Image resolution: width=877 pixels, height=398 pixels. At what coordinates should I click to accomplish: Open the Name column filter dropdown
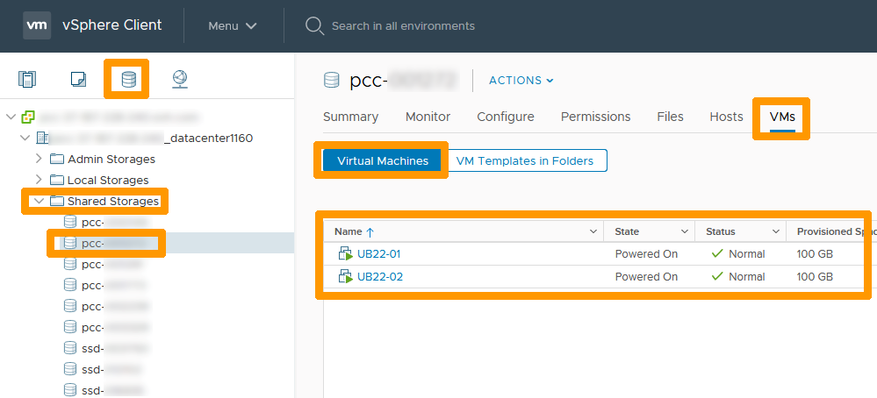pos(593,231)
